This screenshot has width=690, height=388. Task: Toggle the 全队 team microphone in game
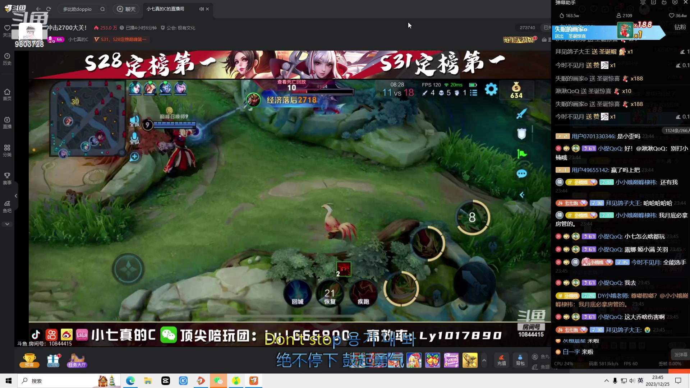(134, 137)
